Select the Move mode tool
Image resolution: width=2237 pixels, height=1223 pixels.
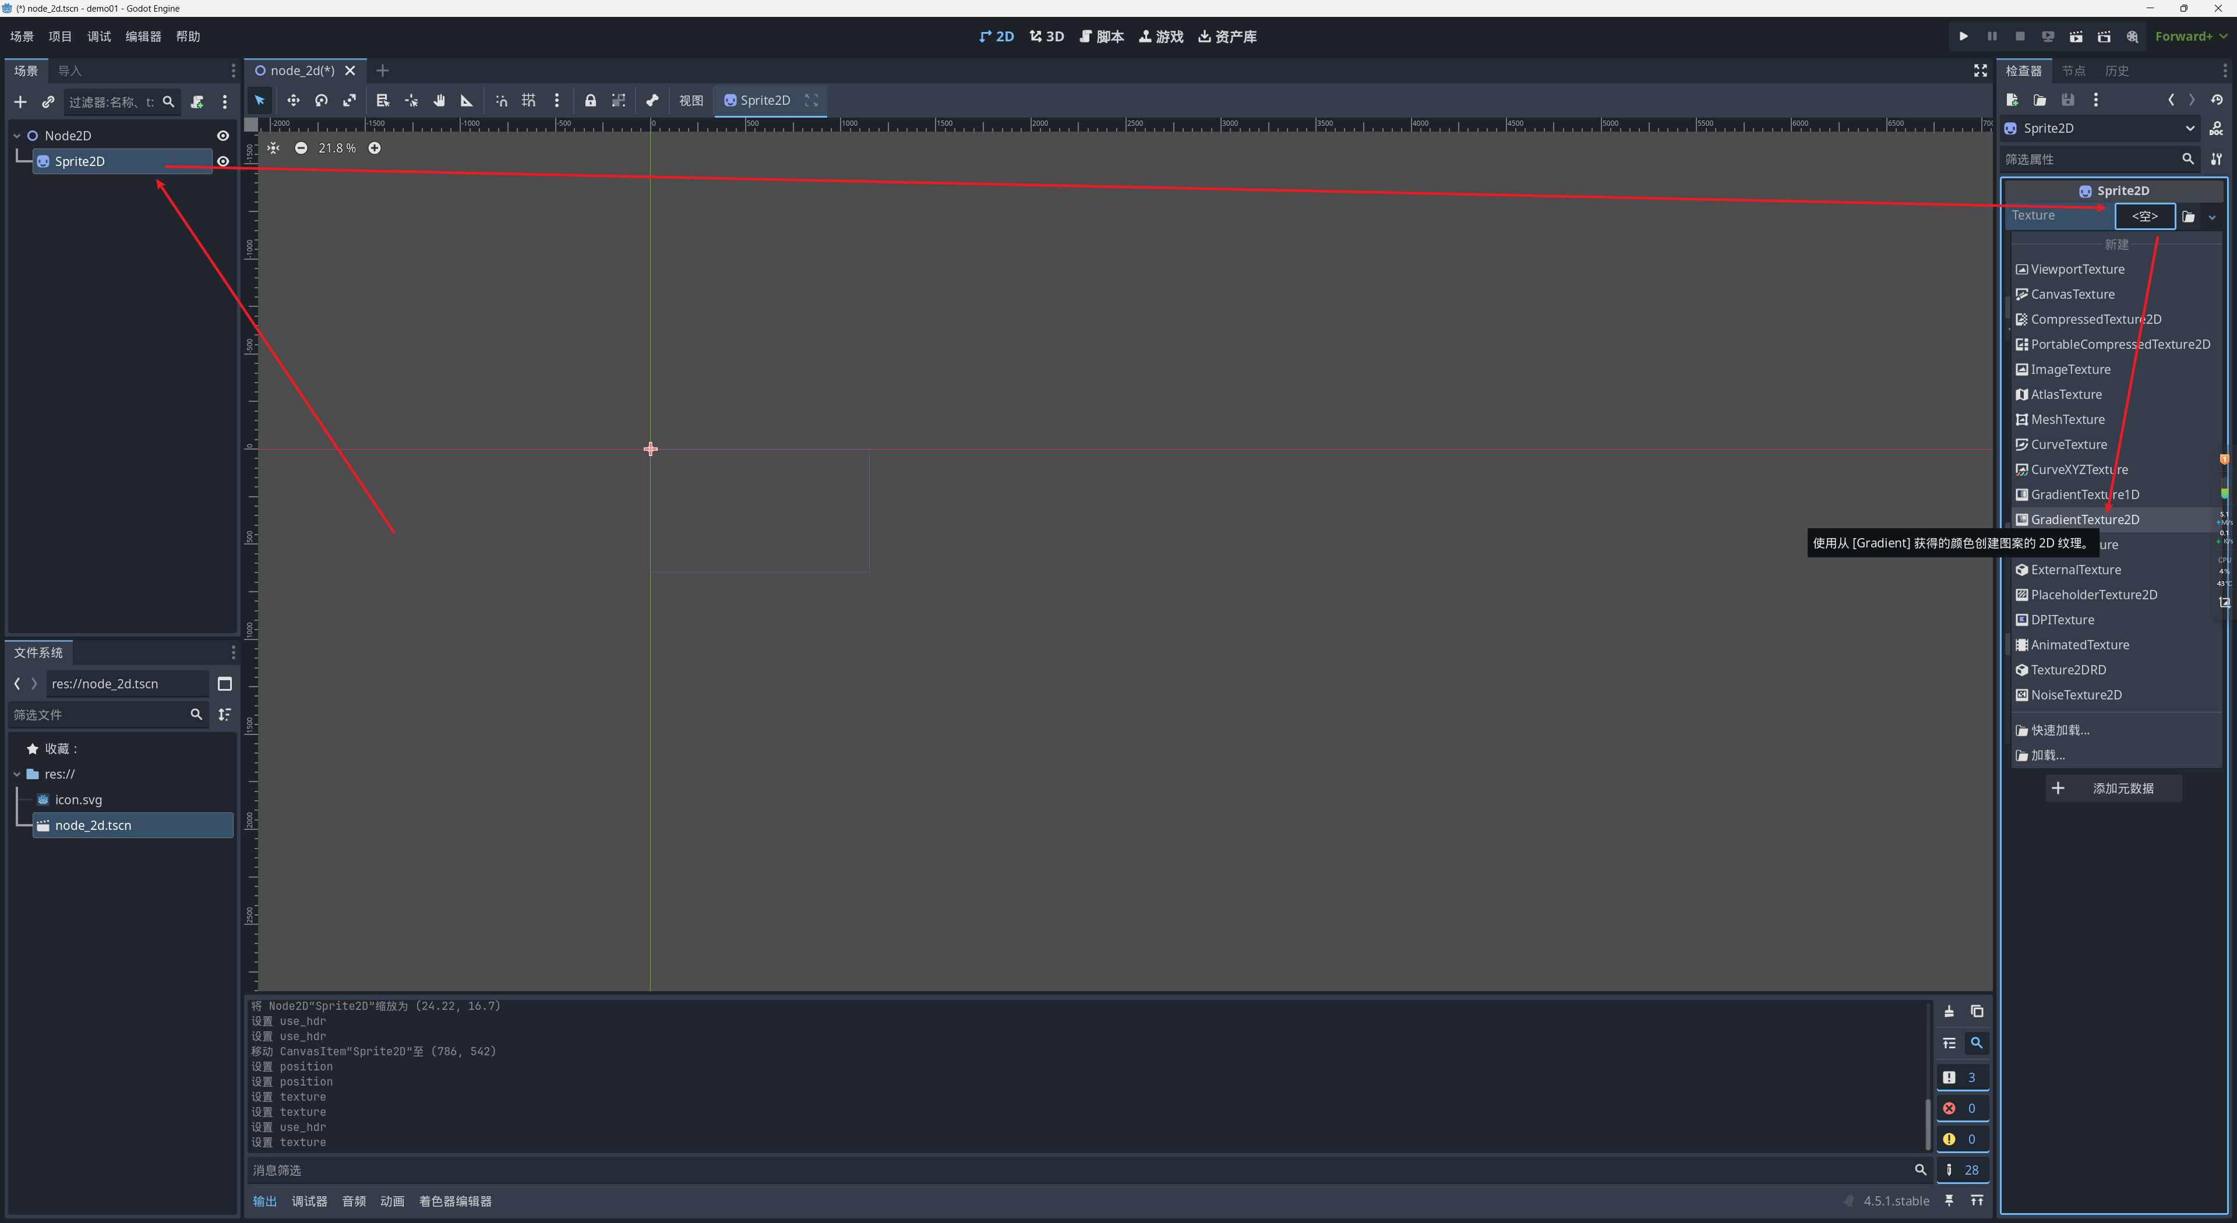click(294, 101)
